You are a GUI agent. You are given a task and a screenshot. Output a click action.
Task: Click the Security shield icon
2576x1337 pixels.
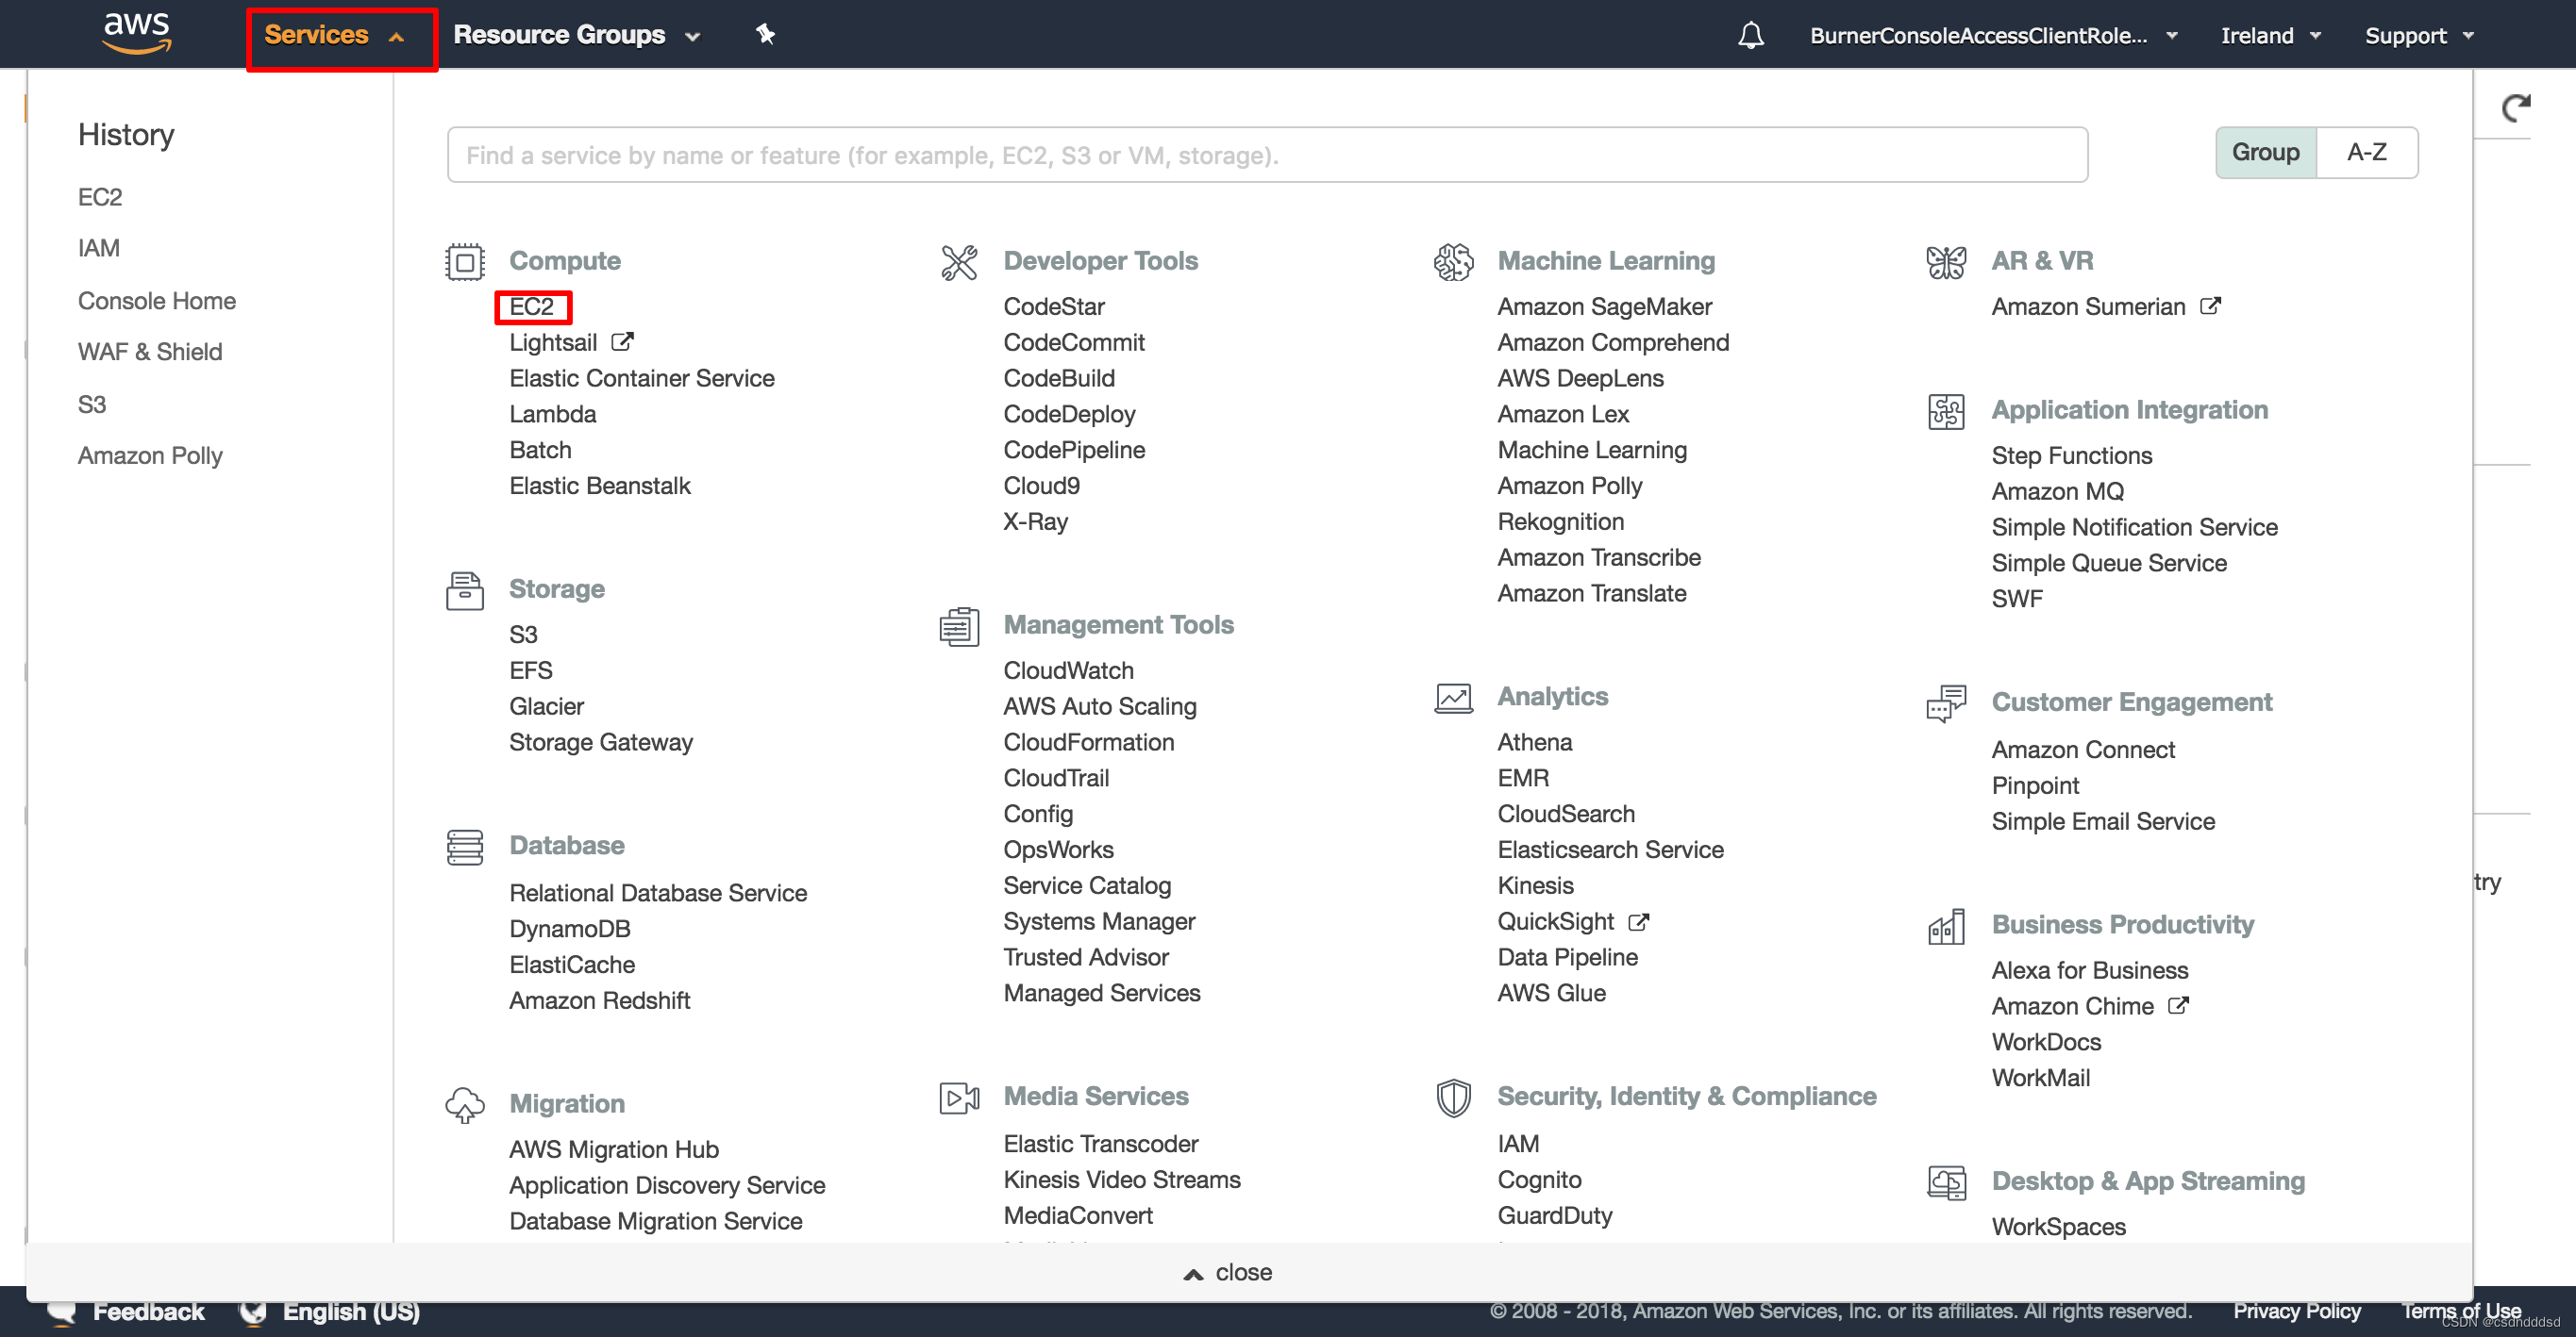[1453, 1098]
